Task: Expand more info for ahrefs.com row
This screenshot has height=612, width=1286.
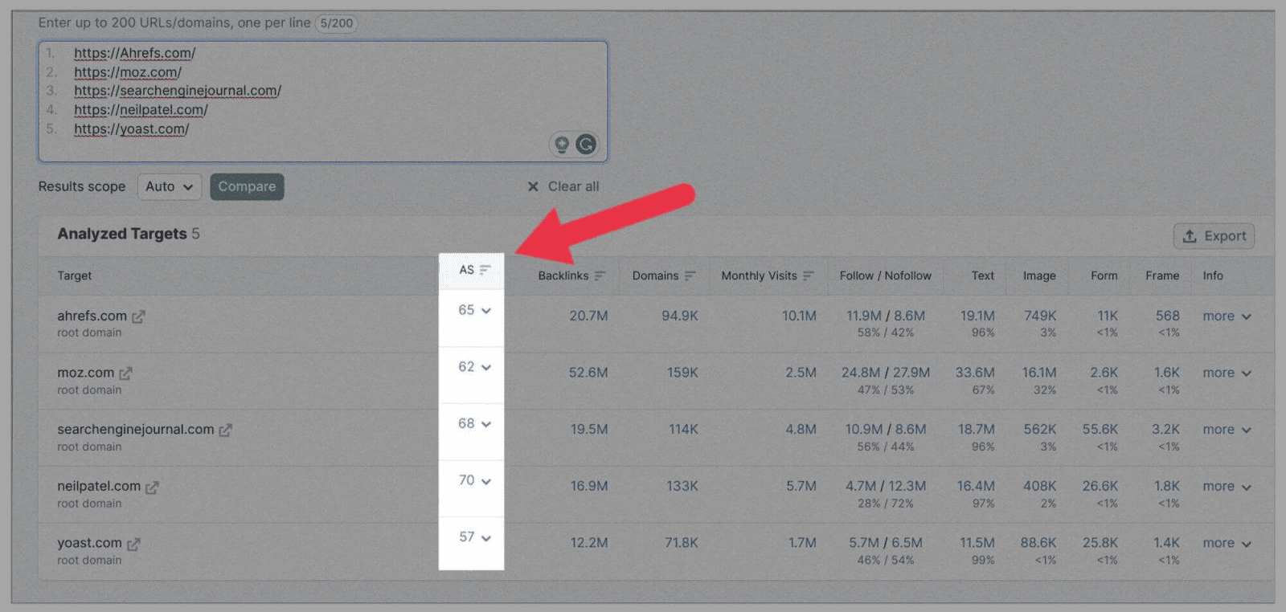Action: [1227, 316]
